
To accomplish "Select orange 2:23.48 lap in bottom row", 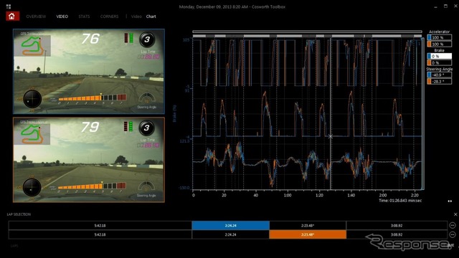I will pos(308,234).
